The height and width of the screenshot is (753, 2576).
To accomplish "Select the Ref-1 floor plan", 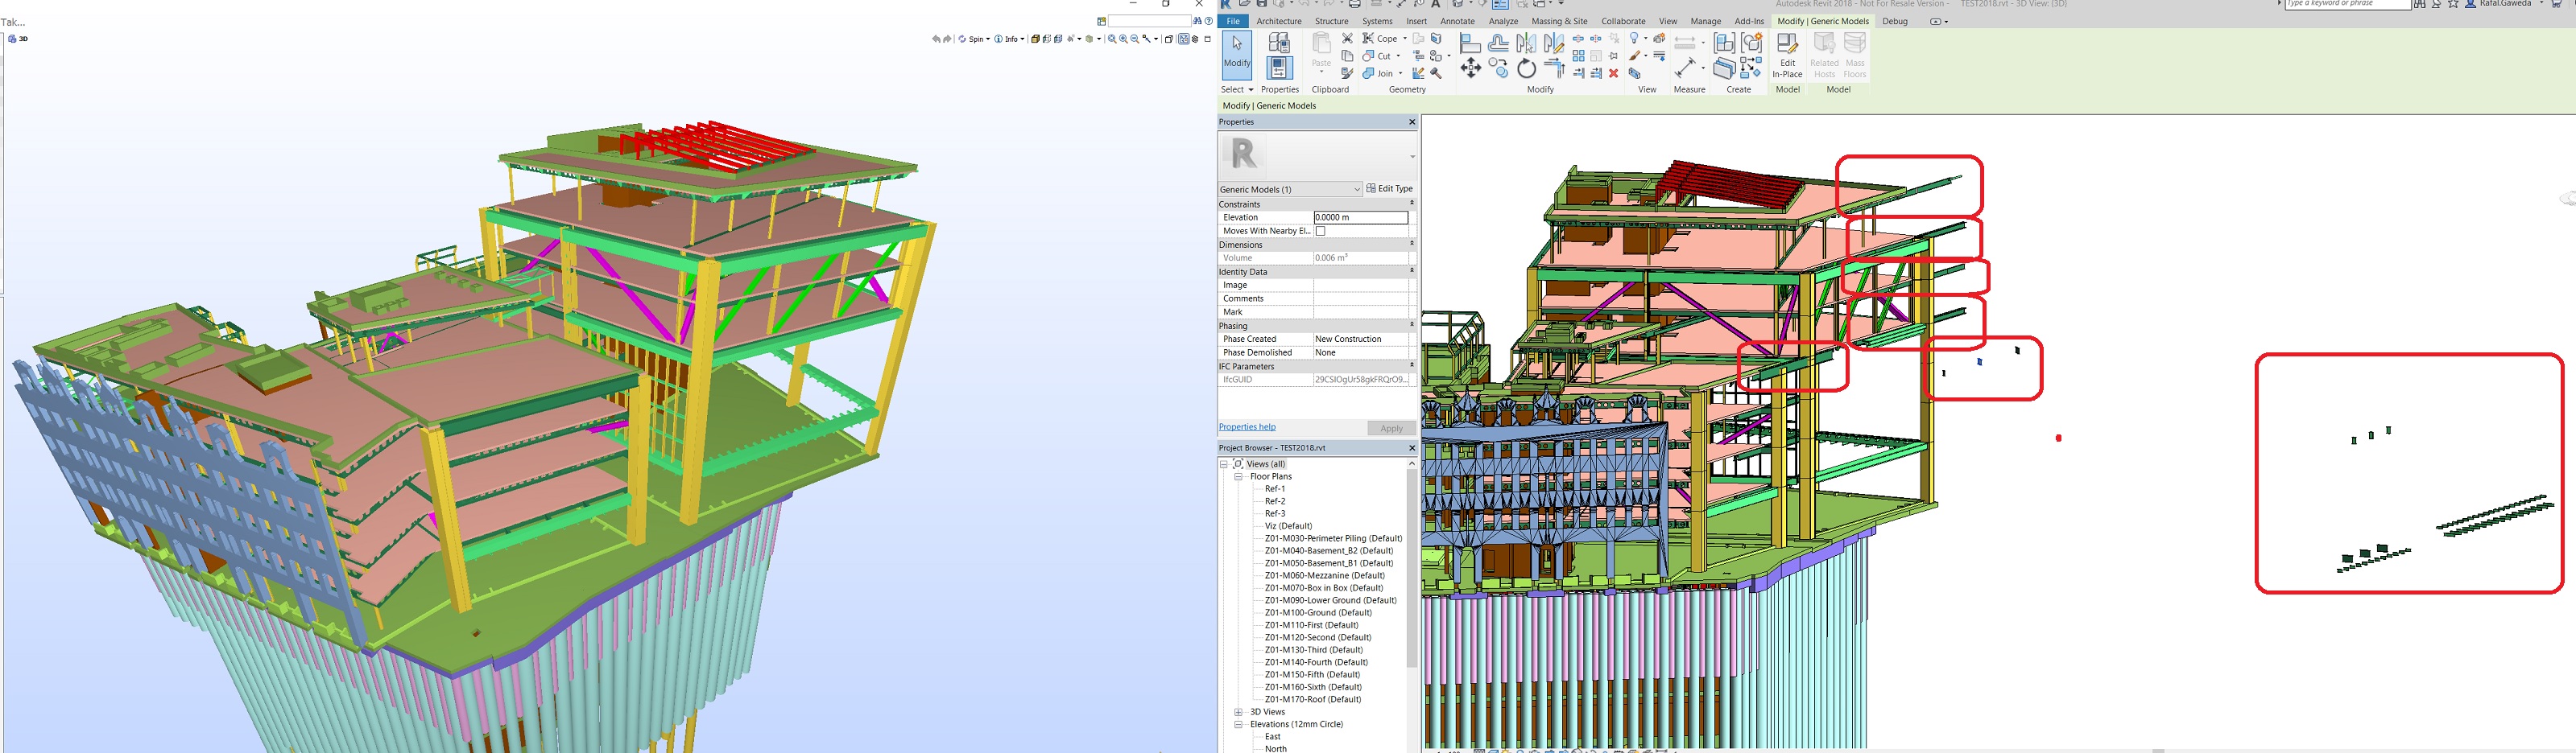I will pyautogui.click(x=1275, y=489).
